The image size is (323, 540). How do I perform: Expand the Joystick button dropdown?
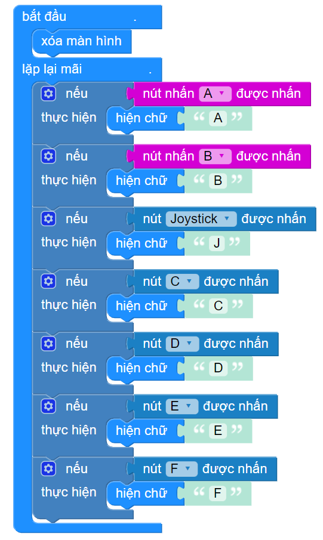201,219
